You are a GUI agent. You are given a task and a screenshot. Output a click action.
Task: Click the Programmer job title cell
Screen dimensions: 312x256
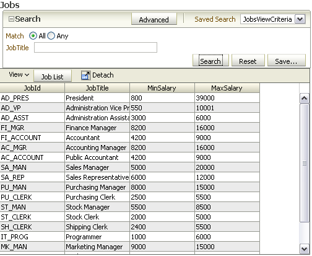click(97, 237)
